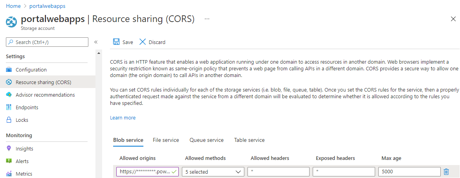Click the Settings section heading
460x178 pixels.
point(15,56)
